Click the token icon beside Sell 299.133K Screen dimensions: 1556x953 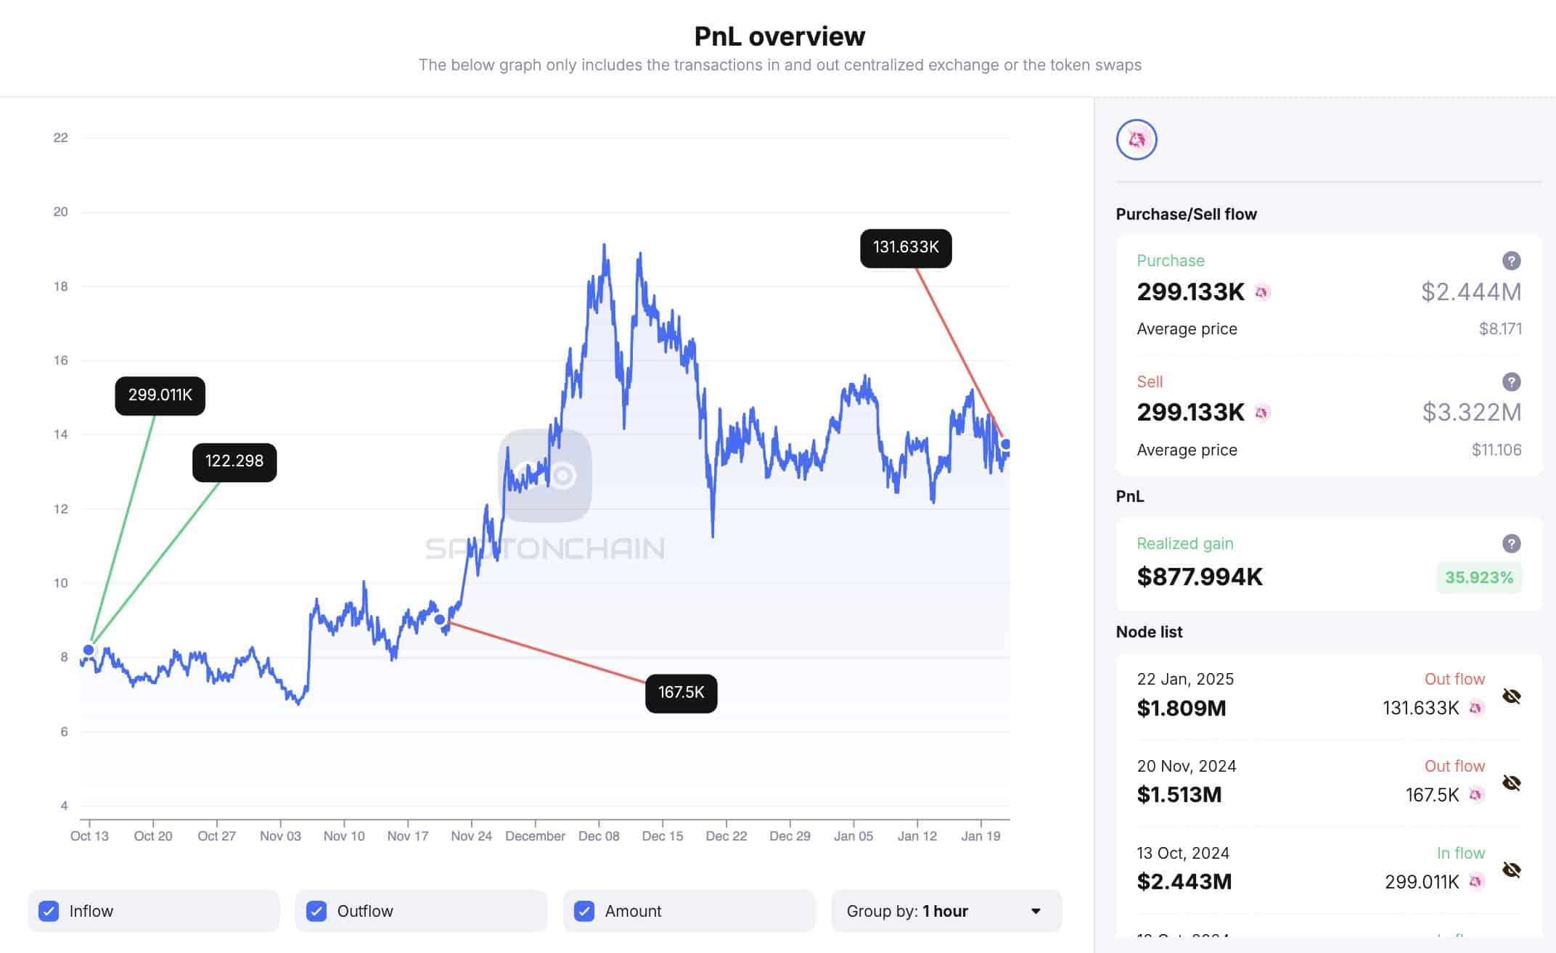pyautogui.click(x=1262, y=413)
